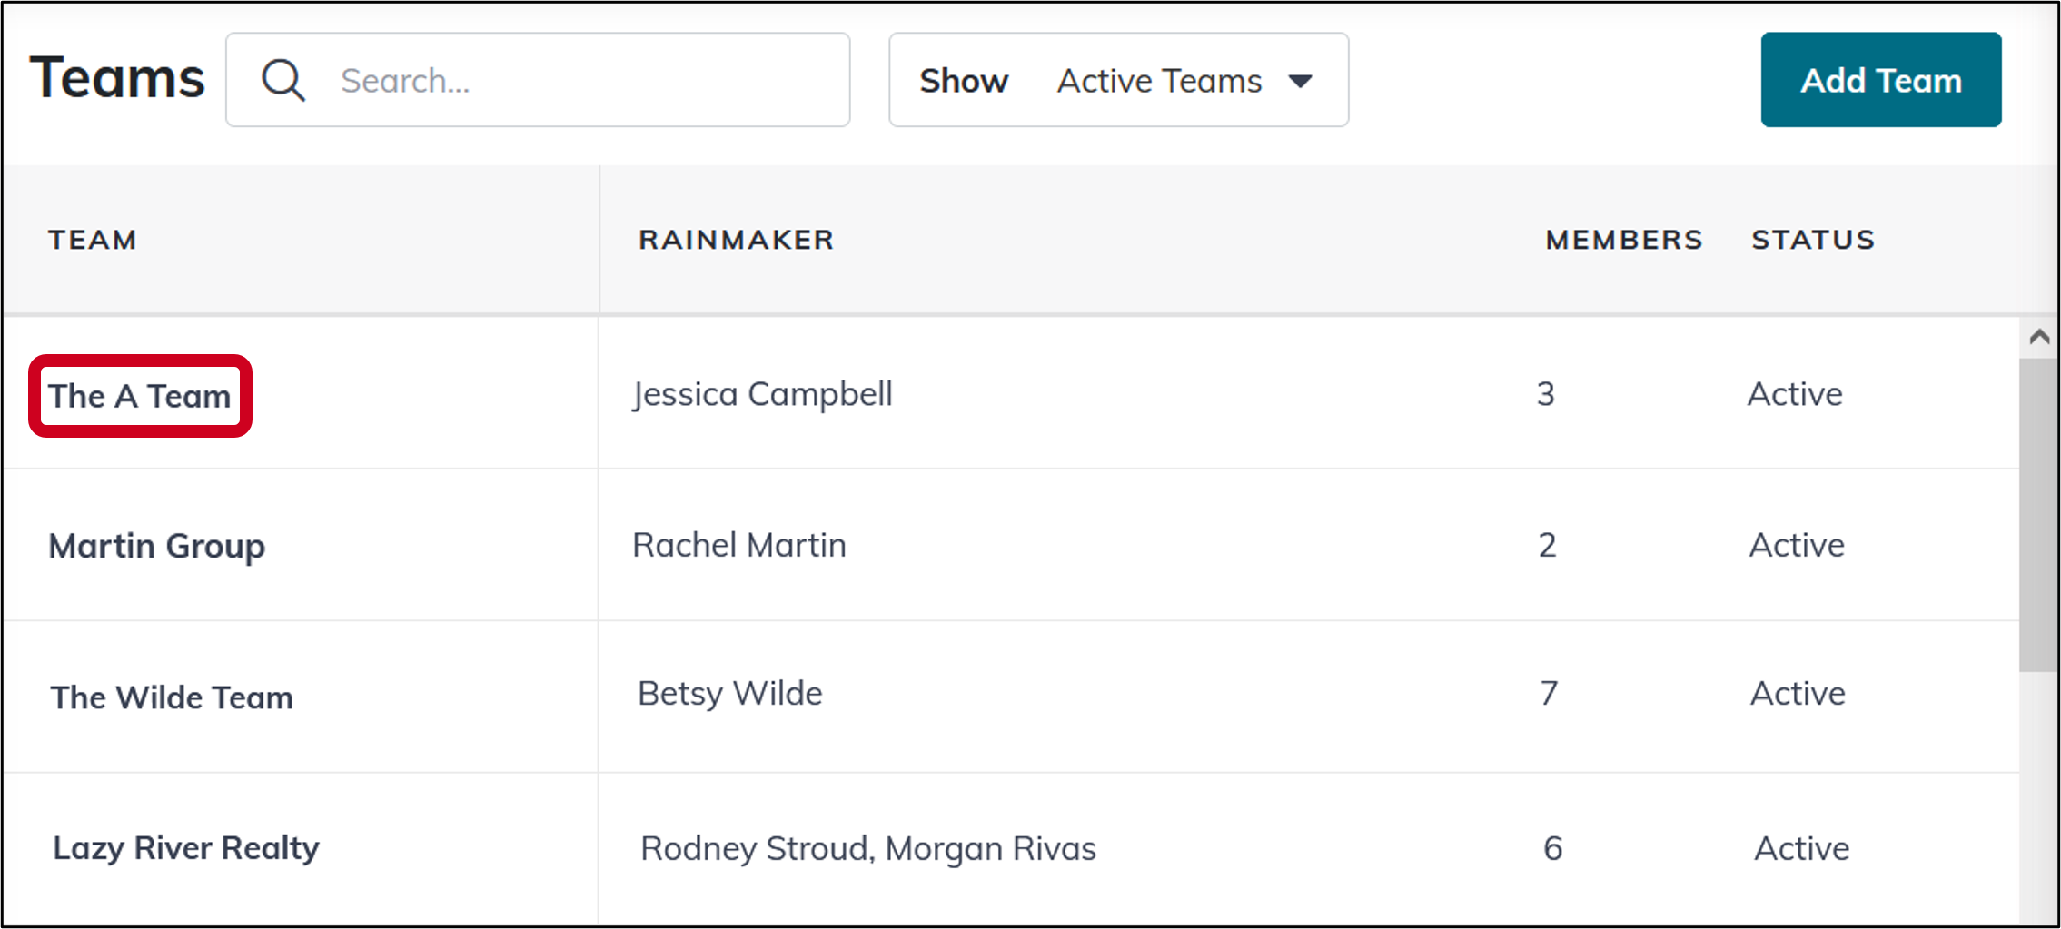Sort by the TEAM column header
Screen dimensions: 2061x929
(x=93, y=239)
